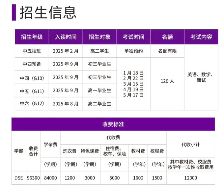The height and width of the screenshot is (188, 224).
Task: Click the 2025 年 8 月 enrollment date
Action: [66, 104]
